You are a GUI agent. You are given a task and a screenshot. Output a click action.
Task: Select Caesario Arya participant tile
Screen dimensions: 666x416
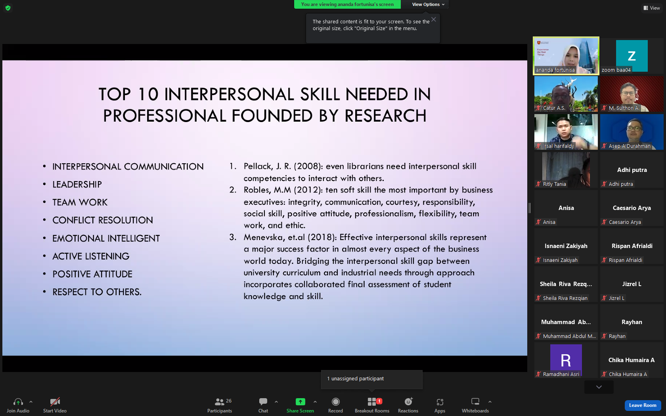pos(632,208)
